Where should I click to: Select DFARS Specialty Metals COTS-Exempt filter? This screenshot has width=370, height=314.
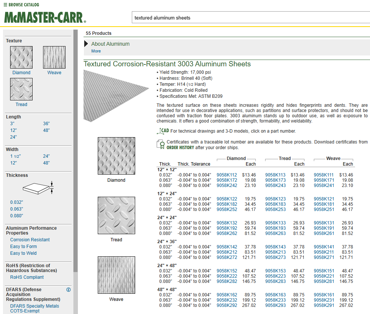coord(34,309)
